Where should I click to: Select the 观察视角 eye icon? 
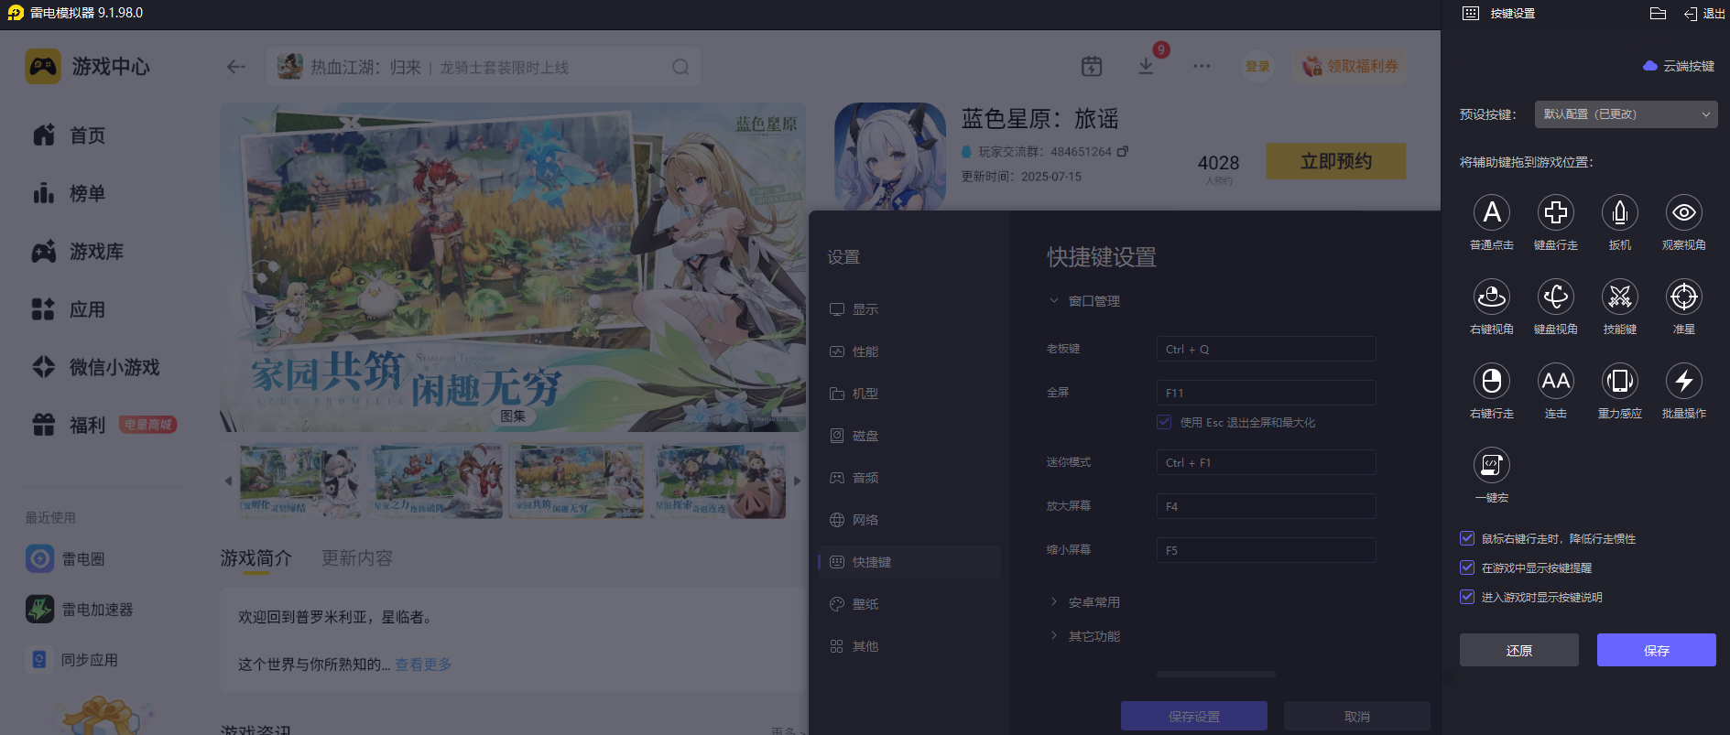click(x=1684, y=212)
